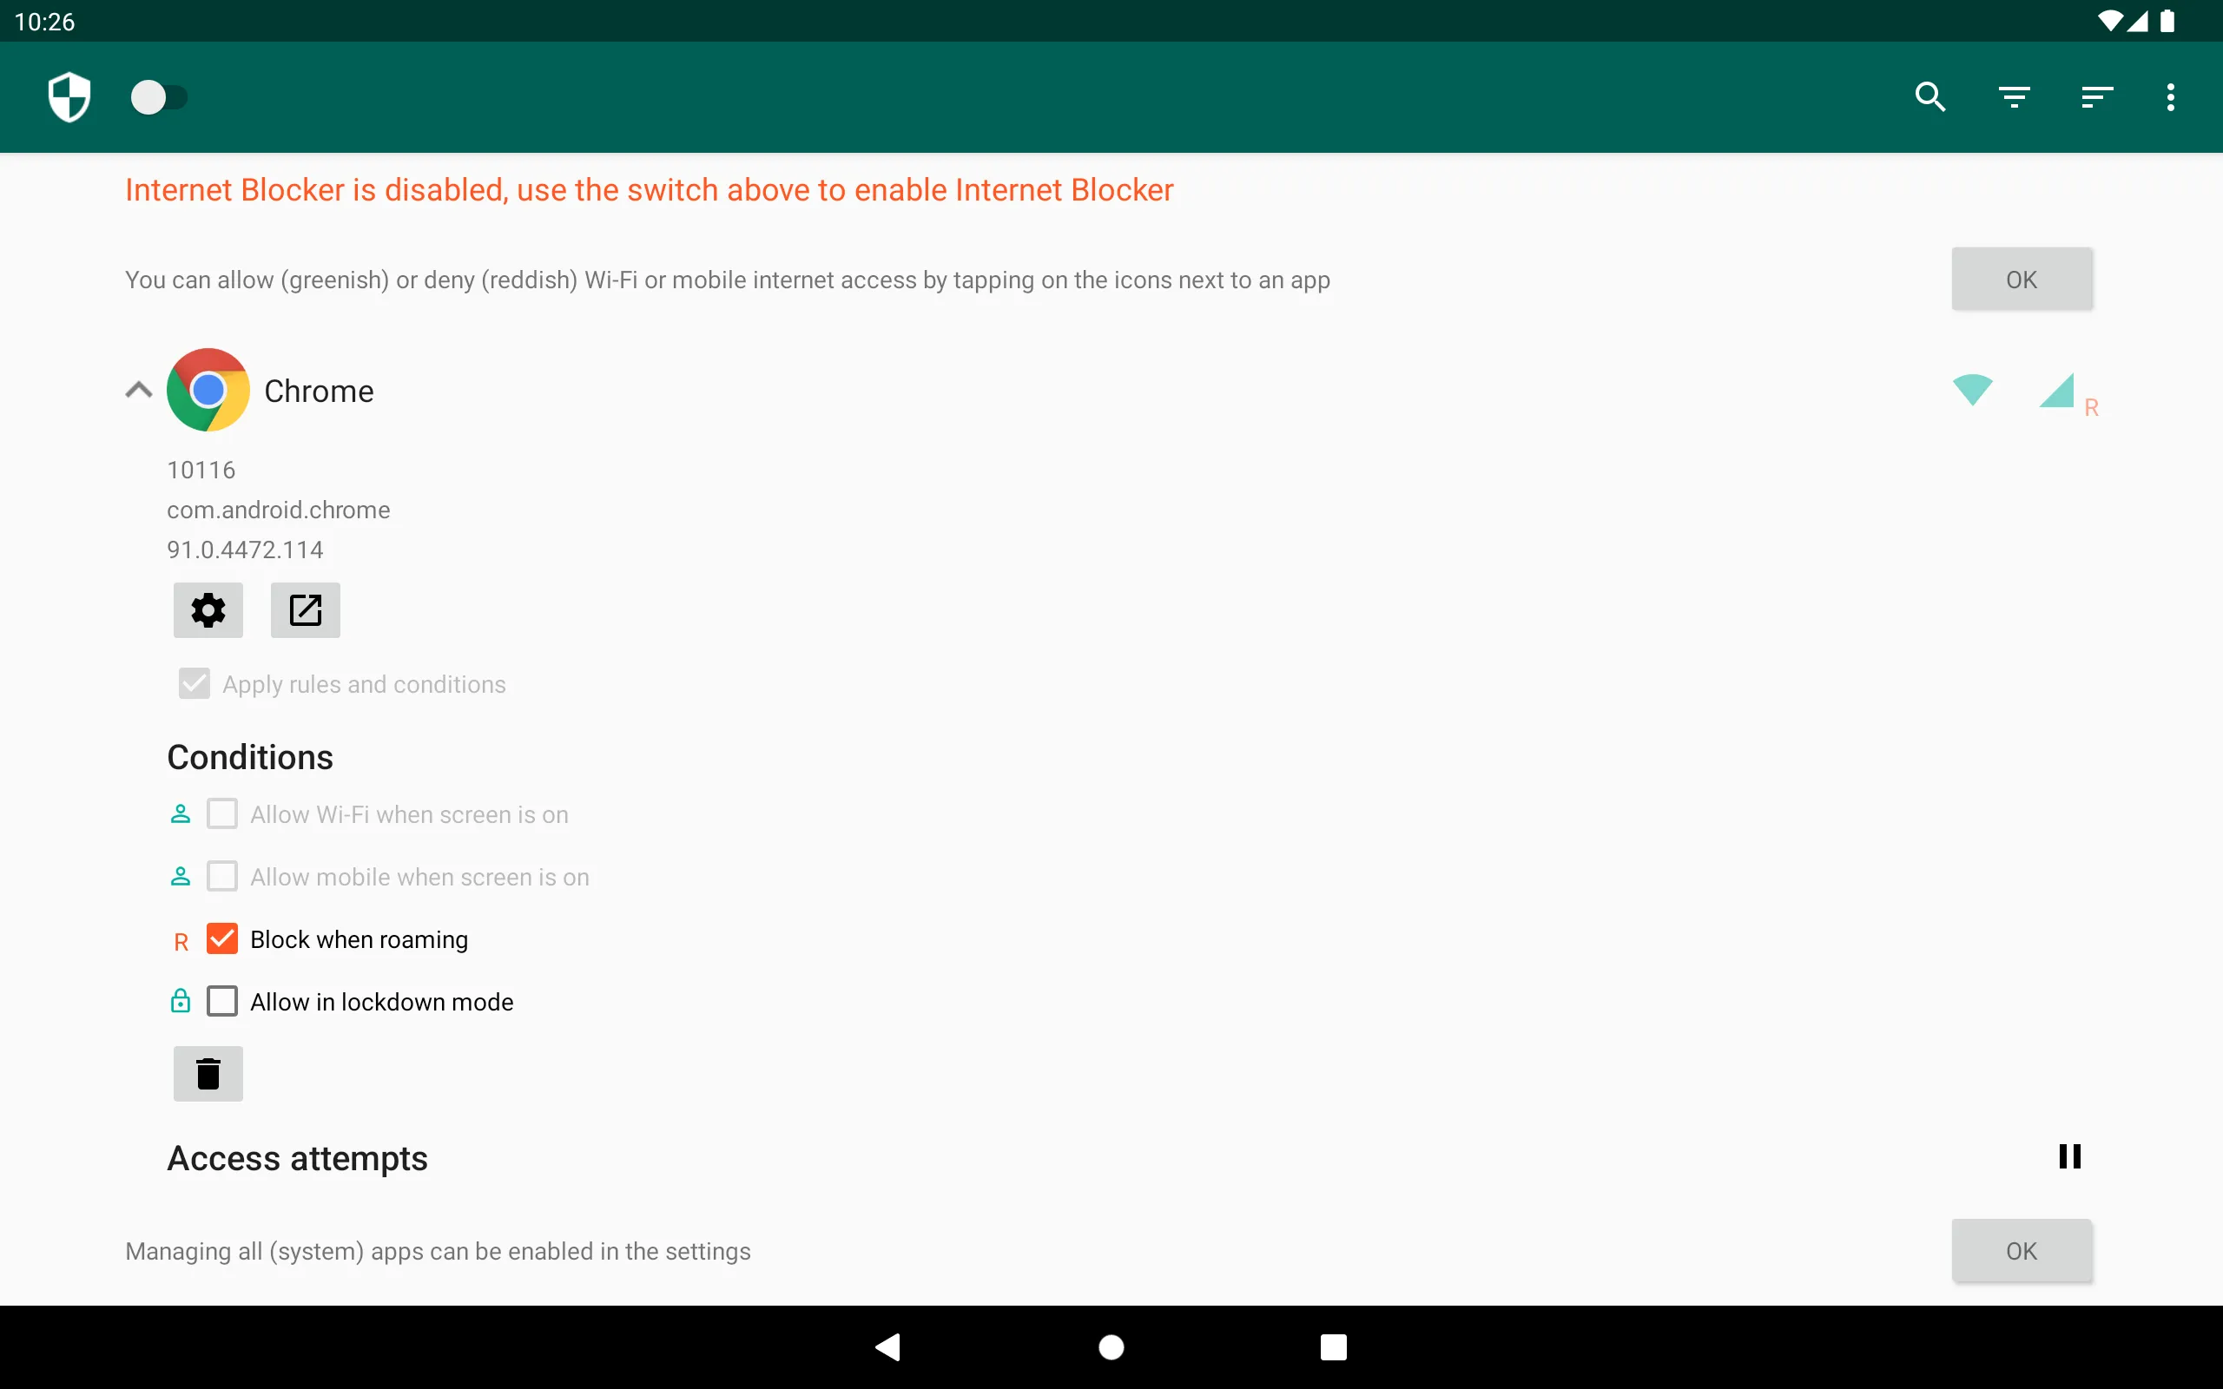
Task: Collapse the Chrome app entry
Action: click(x=139, y=391)
